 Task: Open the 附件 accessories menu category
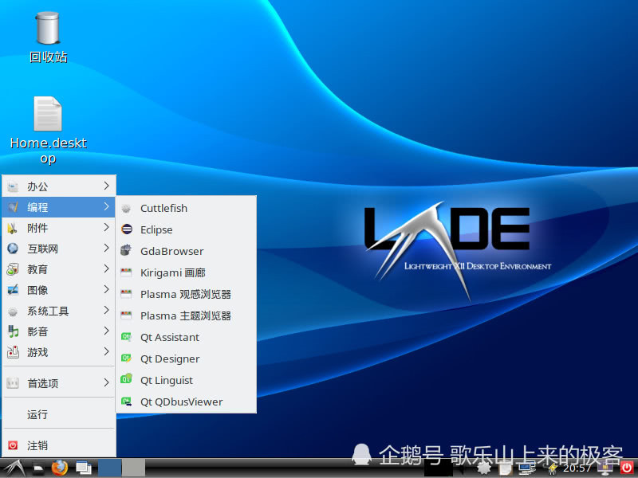click(x=59, y=228)
